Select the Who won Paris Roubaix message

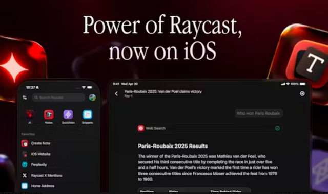click(x=258, y=113)
